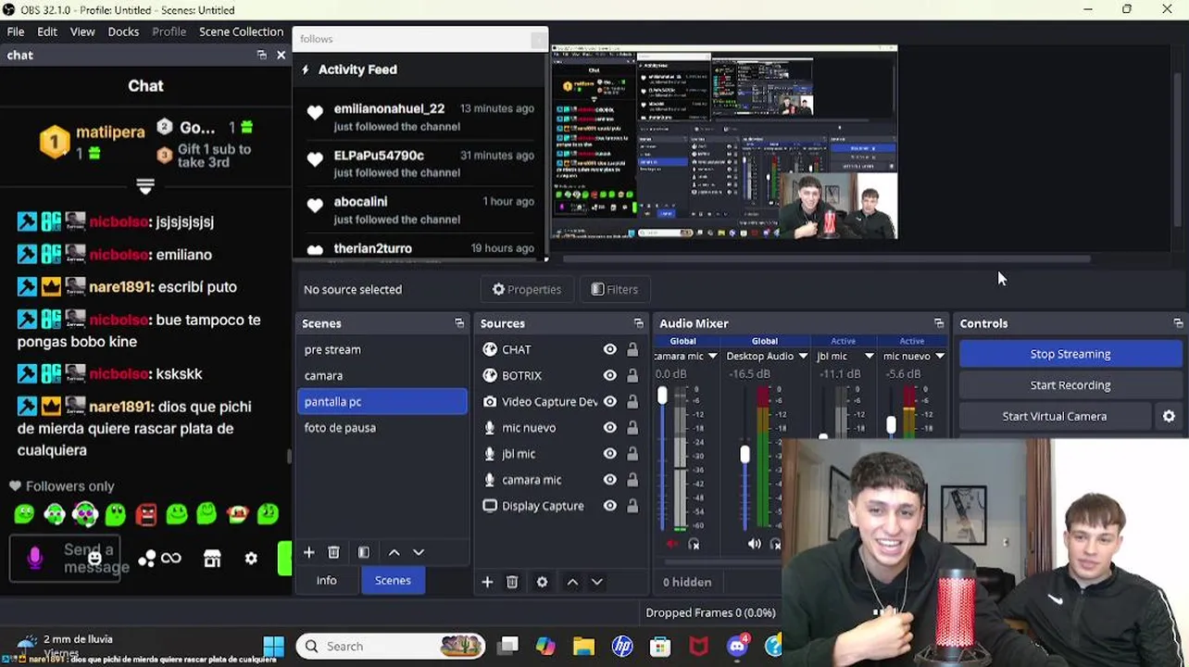Pop out the Controls dock
1189x667 pixels.
[1178, 323]
